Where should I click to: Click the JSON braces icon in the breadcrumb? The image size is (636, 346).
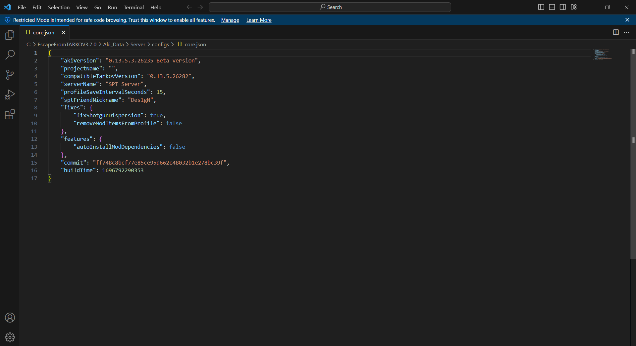[x=180, y=44]
